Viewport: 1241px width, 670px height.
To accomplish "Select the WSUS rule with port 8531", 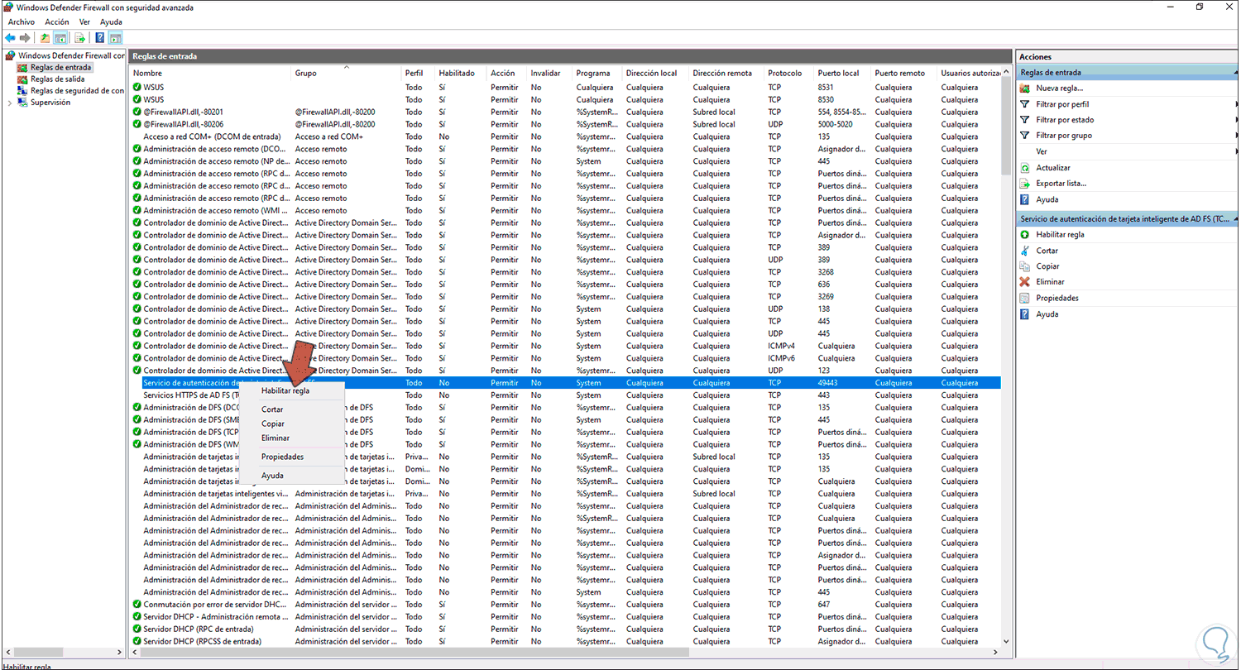I will click(x=565, y=87).
